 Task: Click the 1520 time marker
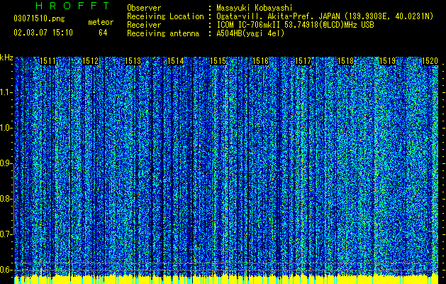coord(430,61)
